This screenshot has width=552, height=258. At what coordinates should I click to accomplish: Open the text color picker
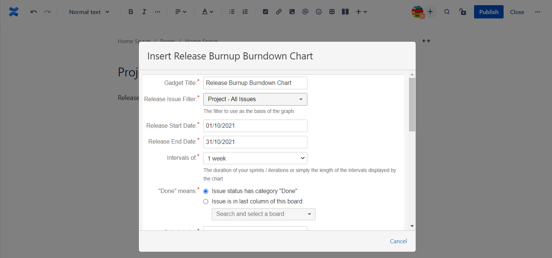[208, 12]
